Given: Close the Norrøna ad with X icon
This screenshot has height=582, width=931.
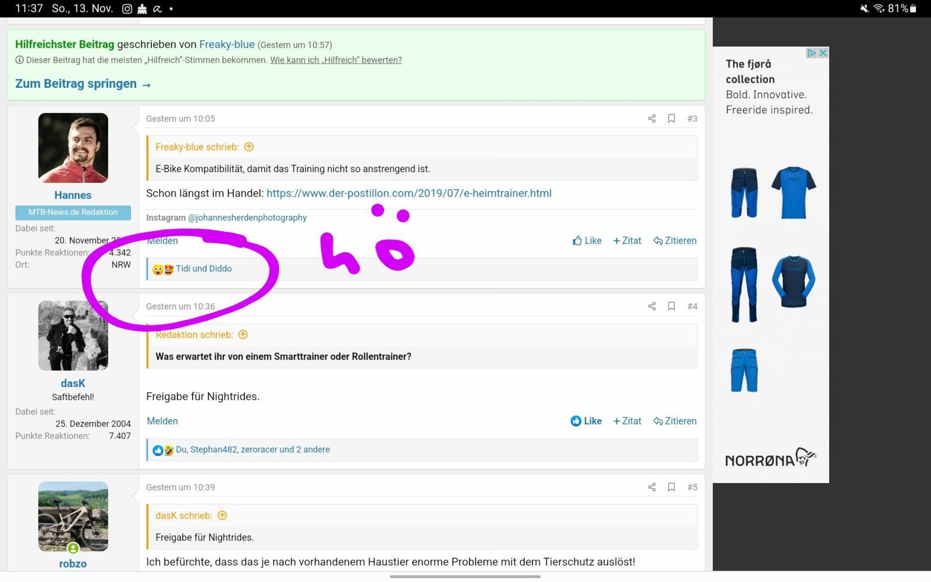Looking at the screenshot, I should tap(823, 53).
